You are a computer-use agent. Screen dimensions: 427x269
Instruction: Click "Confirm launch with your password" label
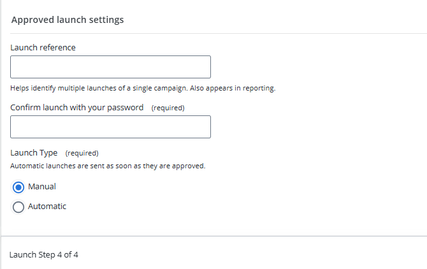point(77,107)
